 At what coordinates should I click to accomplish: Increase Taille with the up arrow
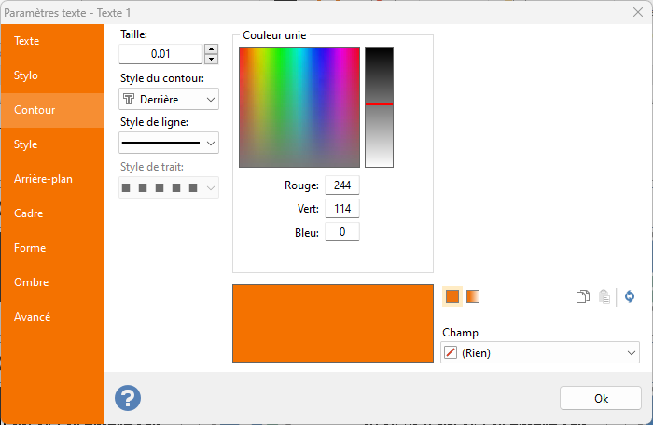tap(211, 48)
